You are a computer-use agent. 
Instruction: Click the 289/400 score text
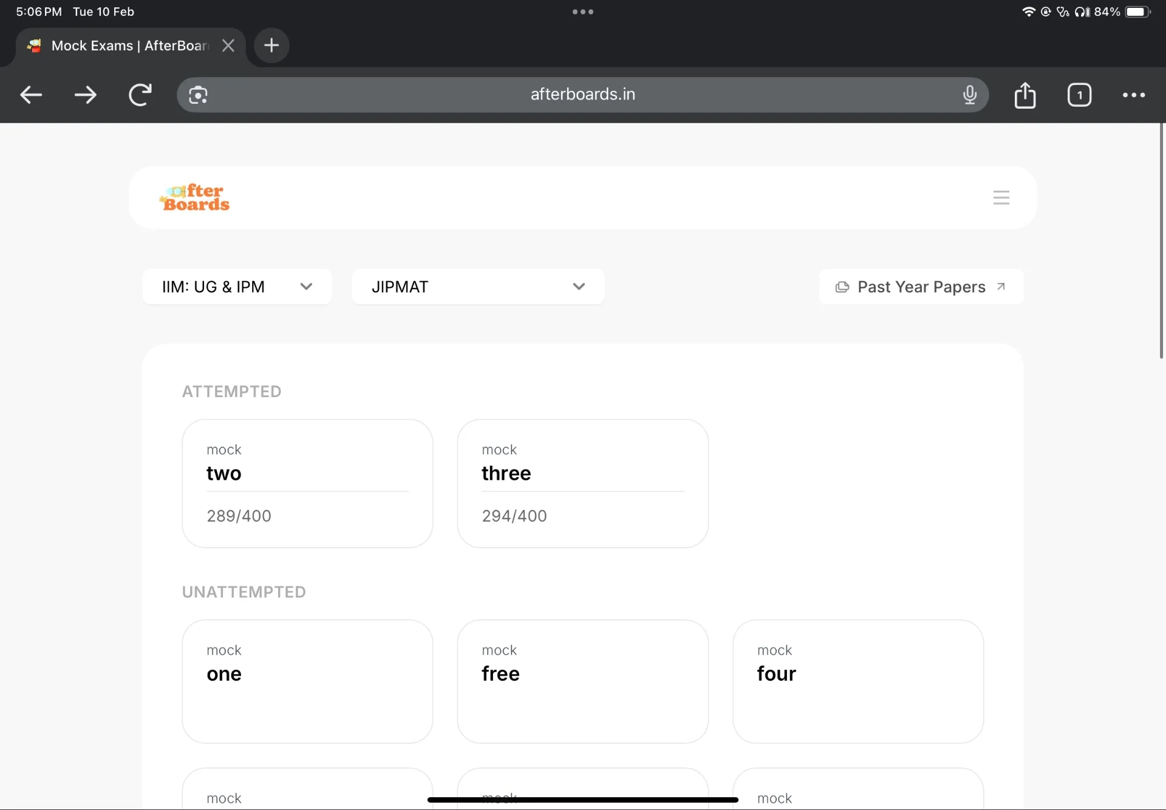239,516
